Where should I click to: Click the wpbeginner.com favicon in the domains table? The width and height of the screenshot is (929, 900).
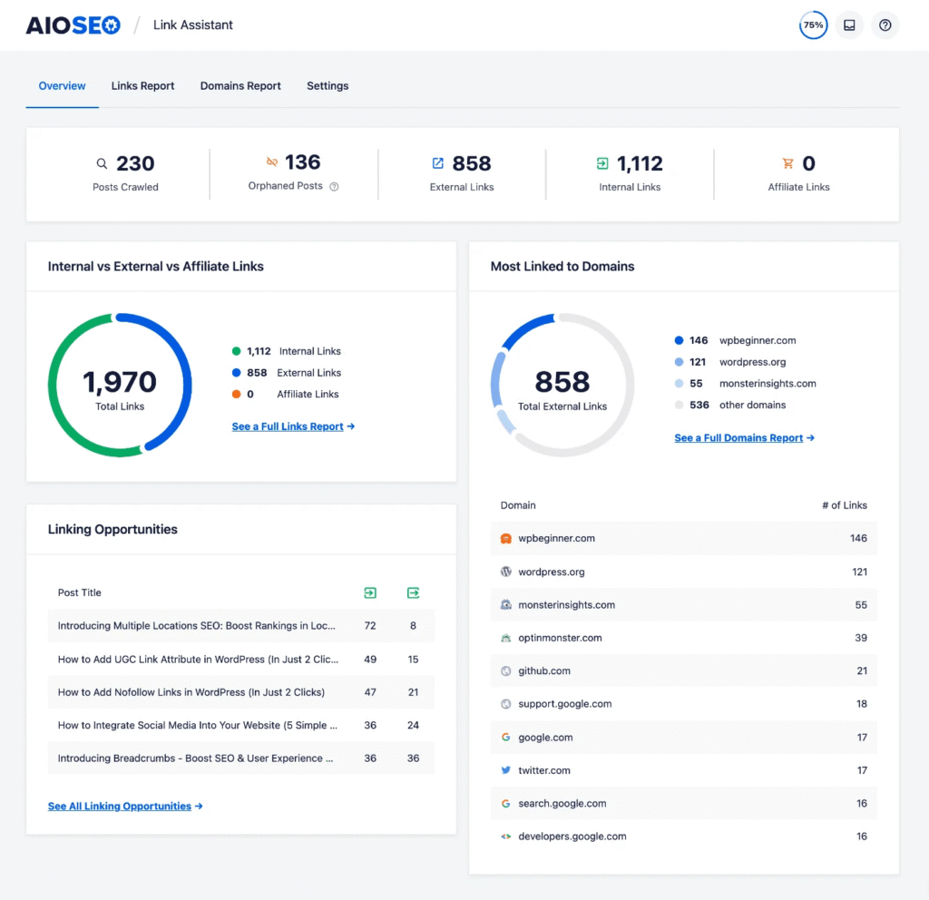[505, 538]
